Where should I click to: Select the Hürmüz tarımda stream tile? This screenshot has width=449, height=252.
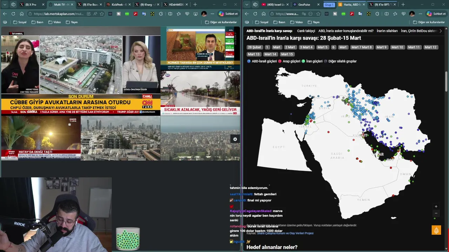(200, 48)
